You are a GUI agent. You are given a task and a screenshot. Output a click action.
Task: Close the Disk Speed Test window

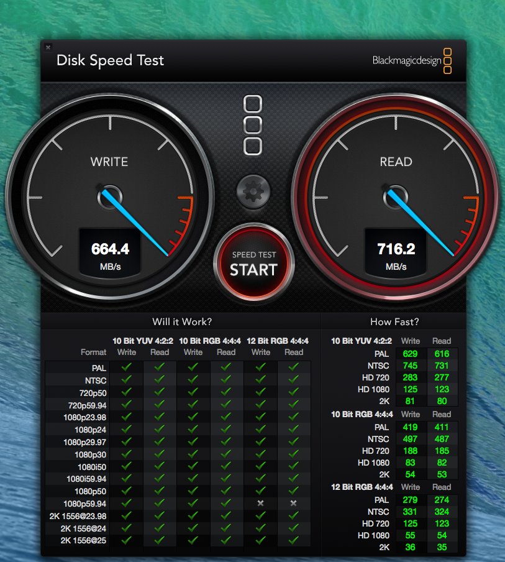tap(48, 47)
